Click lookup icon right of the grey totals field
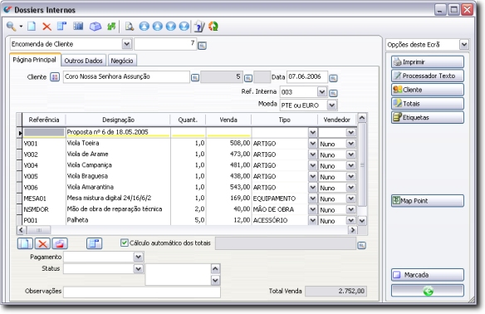This screenshot has height=314, width=485. pos(361,245)
